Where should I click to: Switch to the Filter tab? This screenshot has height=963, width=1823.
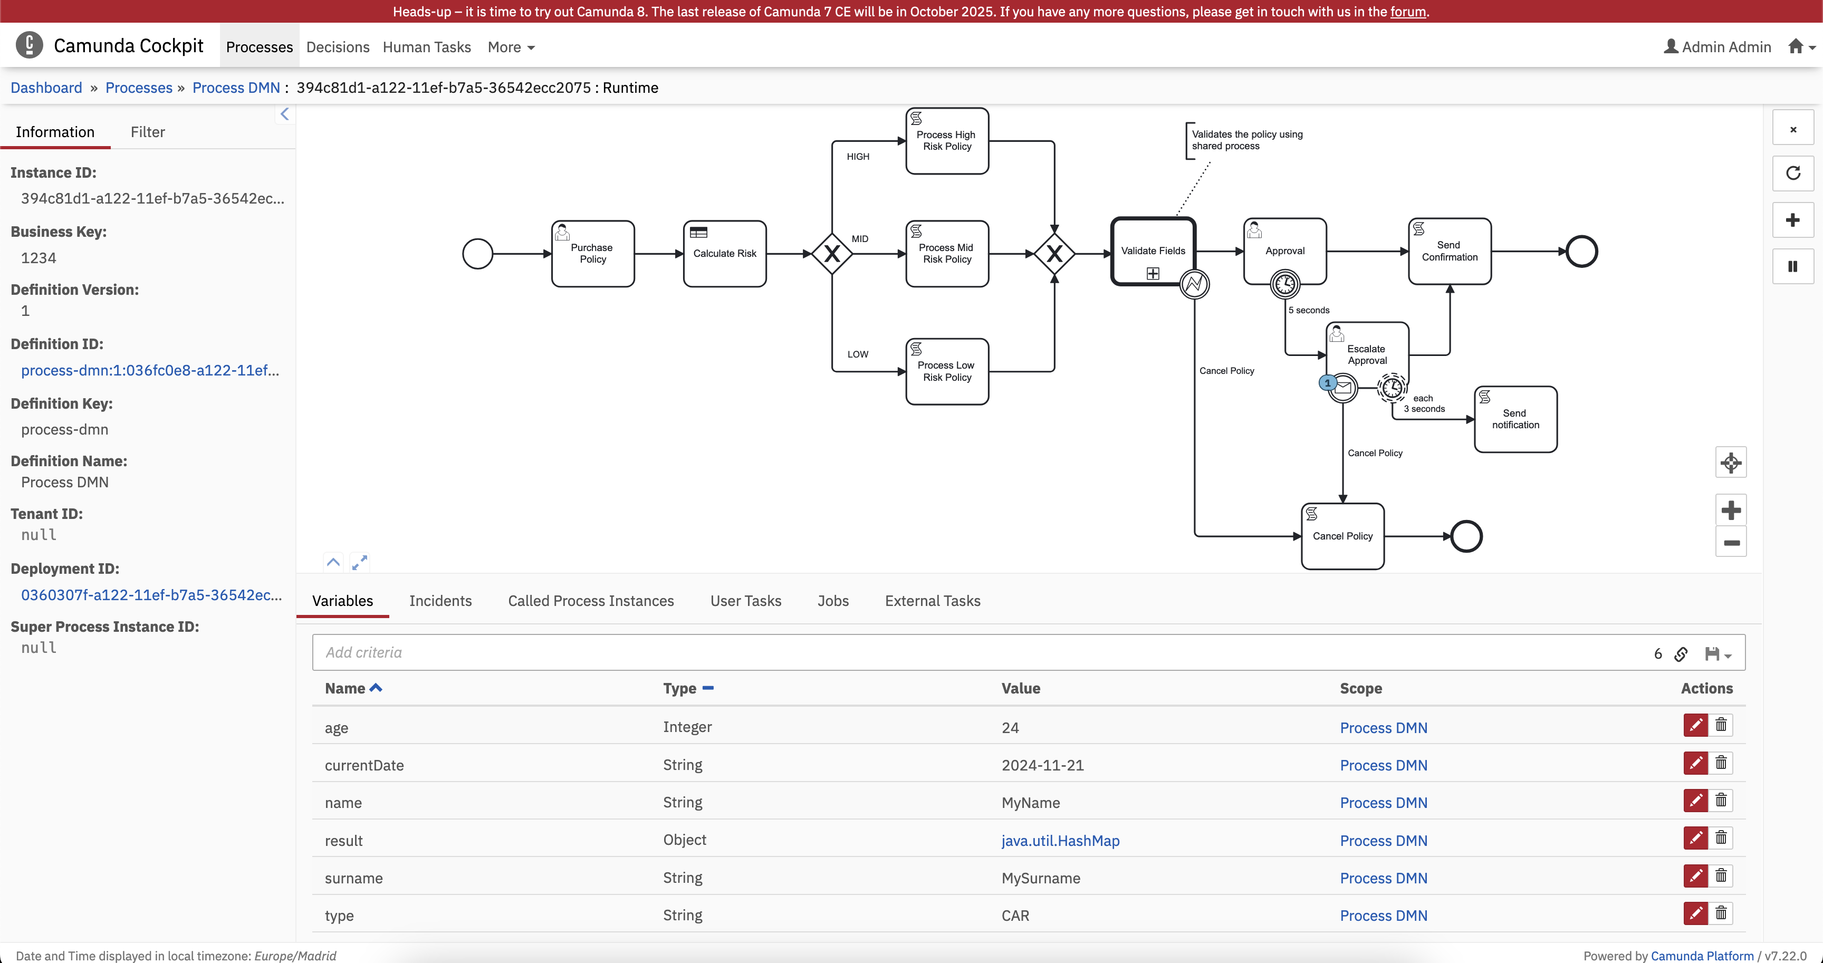tap(148, 132)
